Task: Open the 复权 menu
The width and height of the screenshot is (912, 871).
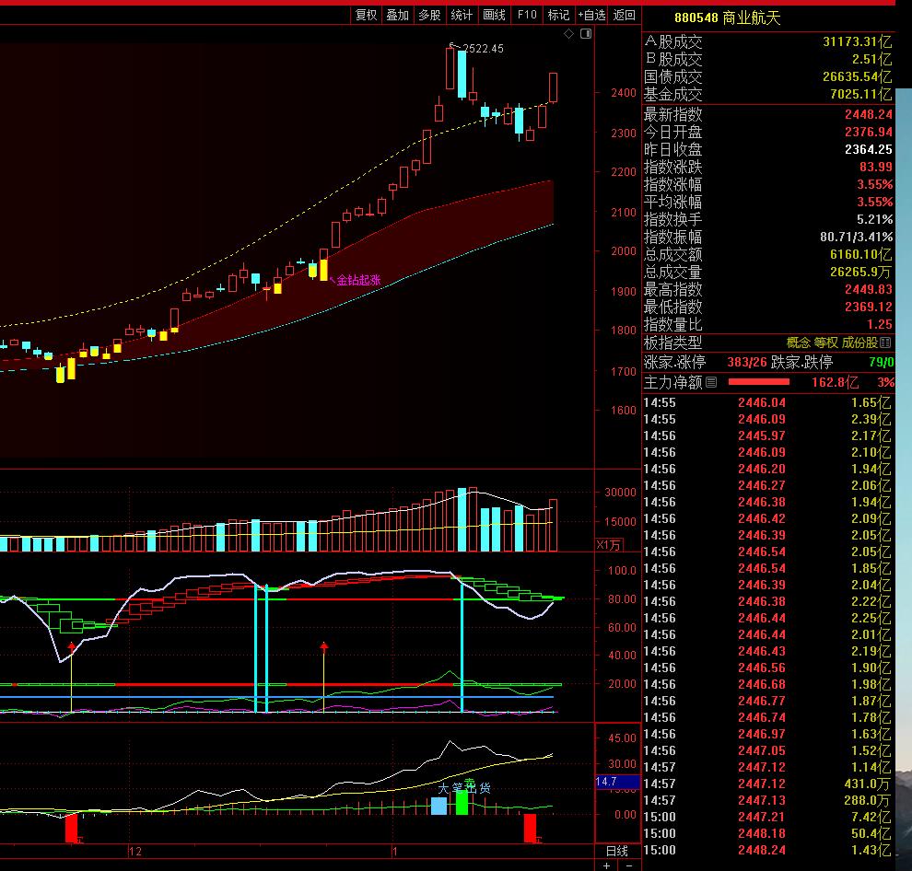Action: [366, 15]
